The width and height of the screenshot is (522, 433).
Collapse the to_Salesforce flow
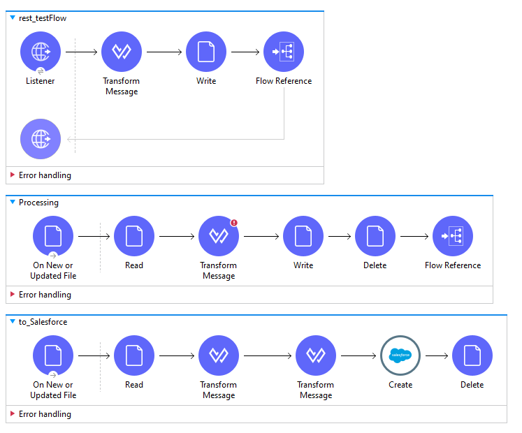13,322
